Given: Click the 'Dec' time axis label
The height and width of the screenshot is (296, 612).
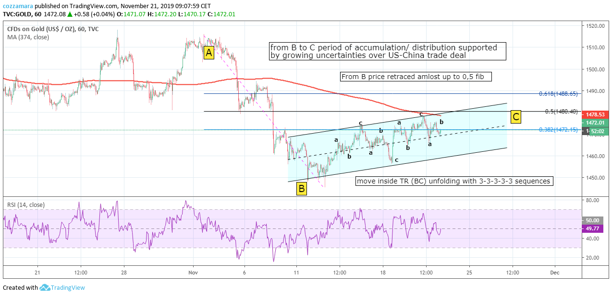Looking at the screenshot, I should click(555, 272).
